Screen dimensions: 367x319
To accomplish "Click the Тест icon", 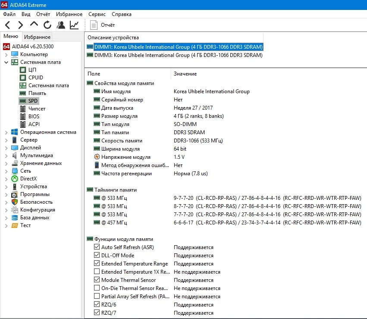I will click(15, 226).
